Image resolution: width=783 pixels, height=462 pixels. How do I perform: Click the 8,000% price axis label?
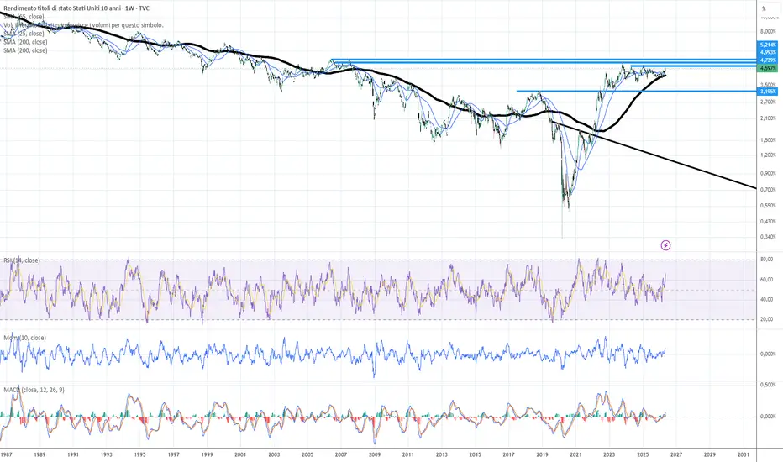coord(768,31)
